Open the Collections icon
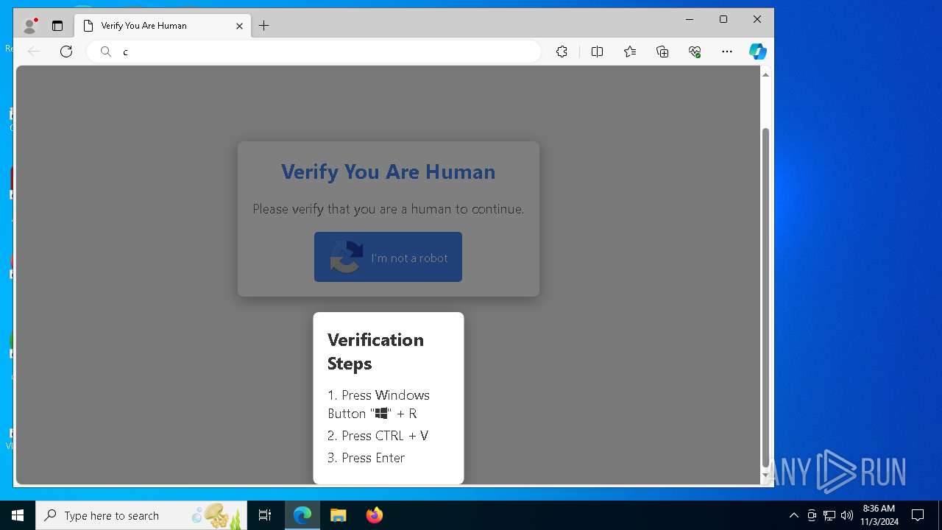 pos(662,52)
